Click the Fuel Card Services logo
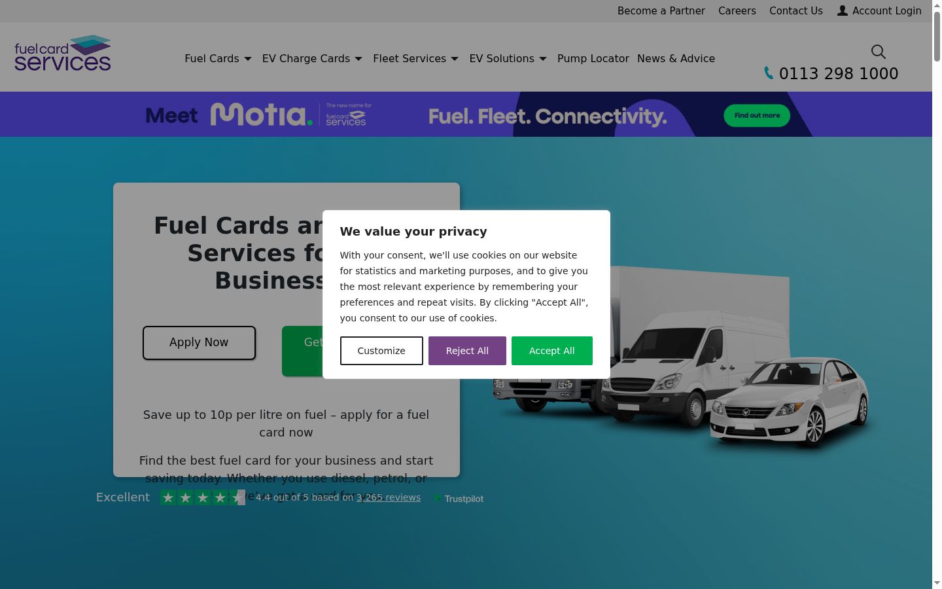 (x=63, y=53)
